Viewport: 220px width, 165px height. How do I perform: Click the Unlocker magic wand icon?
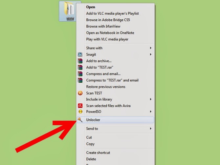point(80,120)
